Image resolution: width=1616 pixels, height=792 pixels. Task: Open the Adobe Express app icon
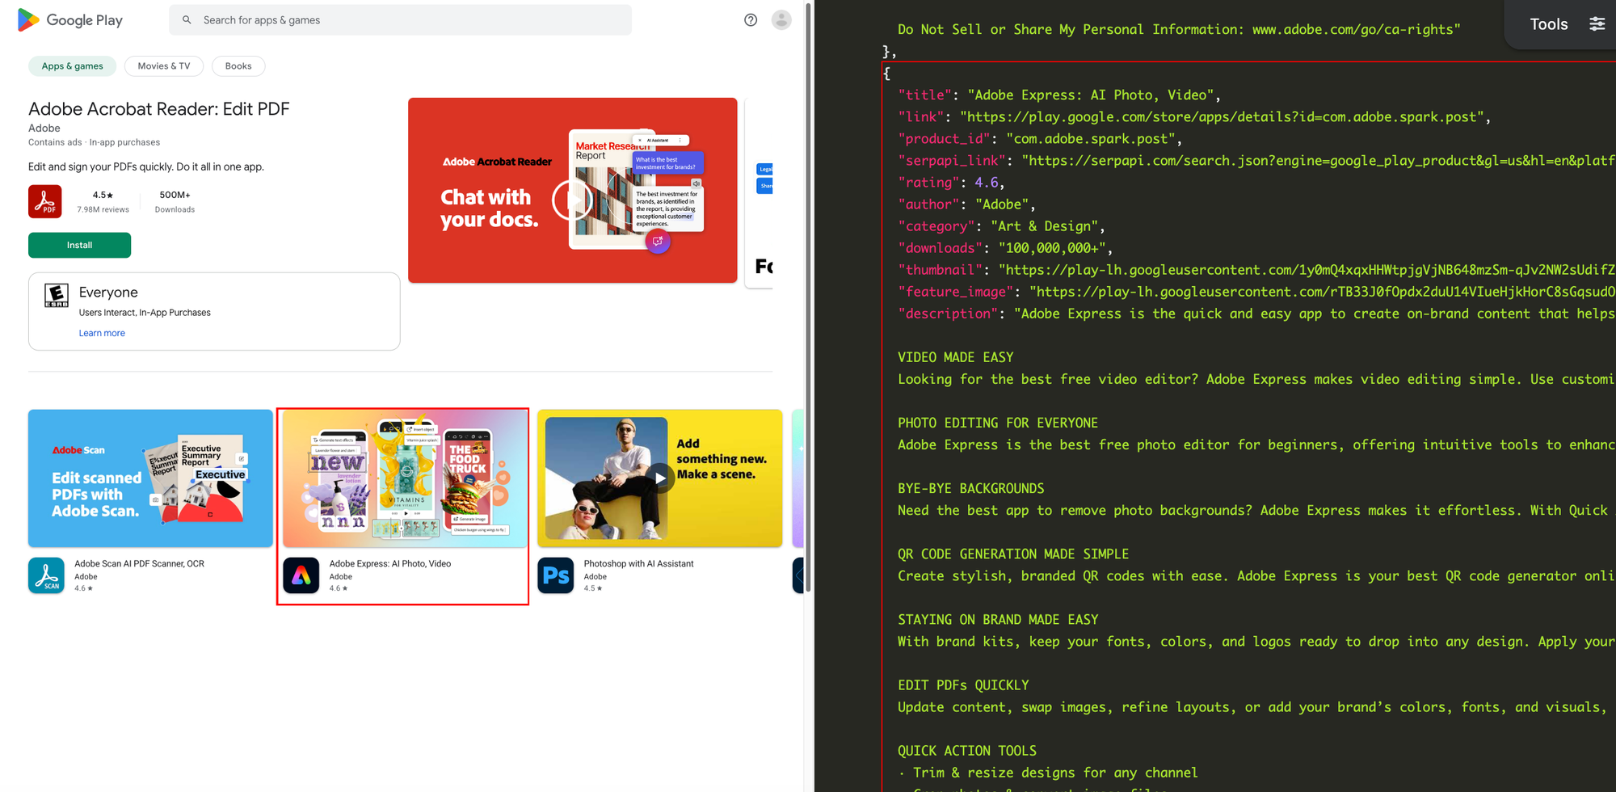(x=301, y=575)
